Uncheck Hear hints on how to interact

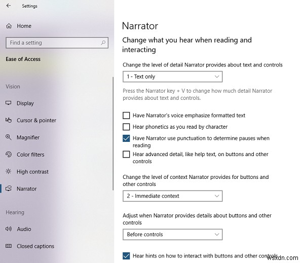click(126, 256)
